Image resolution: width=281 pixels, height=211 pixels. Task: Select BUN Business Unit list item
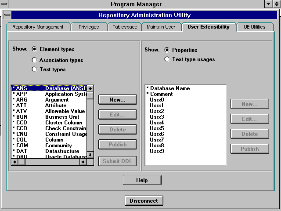click(48, 117)
